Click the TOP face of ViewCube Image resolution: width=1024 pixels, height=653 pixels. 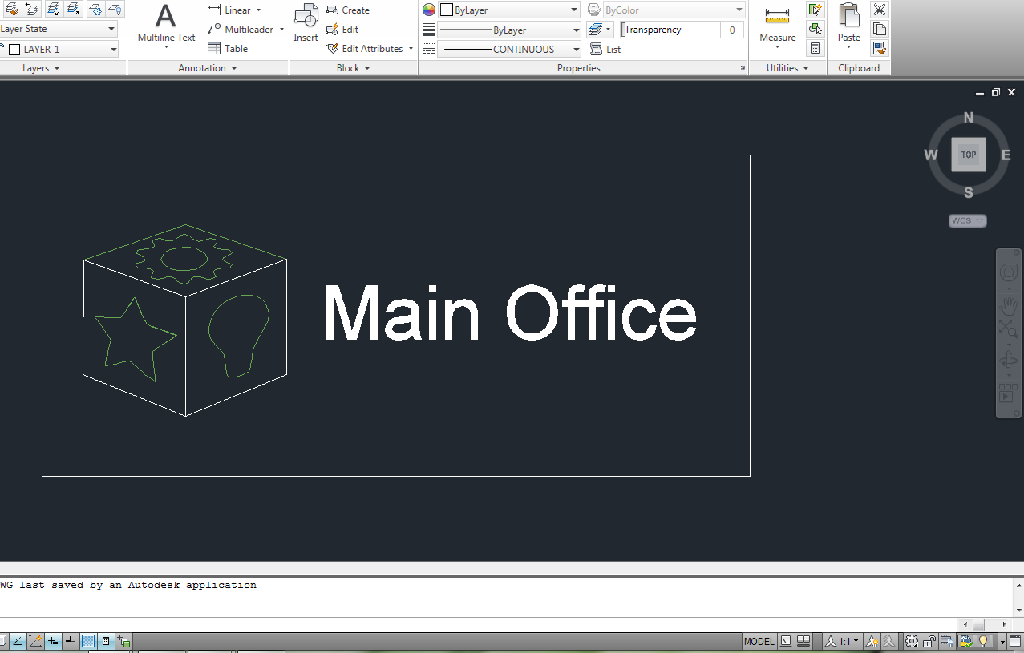tap(969, 155)
